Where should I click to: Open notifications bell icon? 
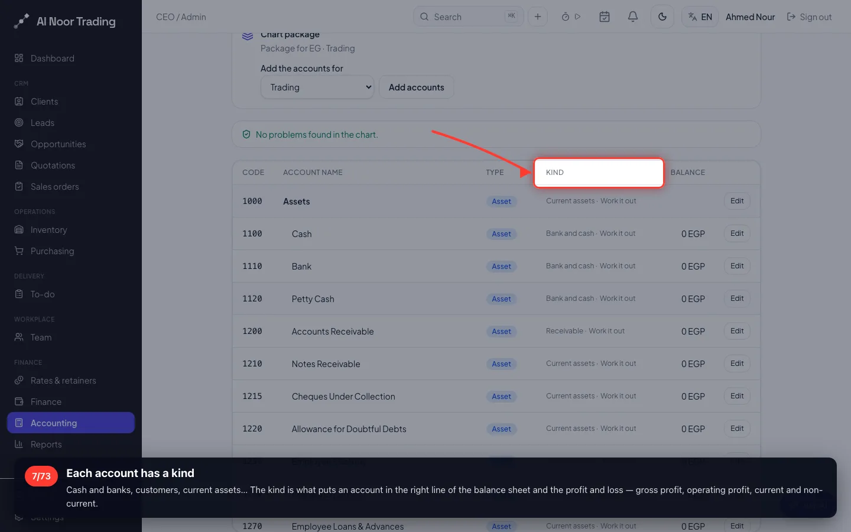[633, 17]
